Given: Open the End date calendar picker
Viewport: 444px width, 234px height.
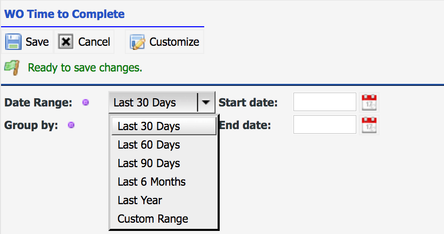Looking at the screenshot, I should (x=369, y=125).
